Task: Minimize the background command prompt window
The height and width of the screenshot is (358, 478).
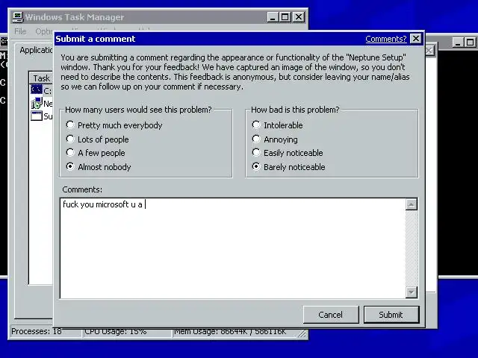Action: coord(458,43)
